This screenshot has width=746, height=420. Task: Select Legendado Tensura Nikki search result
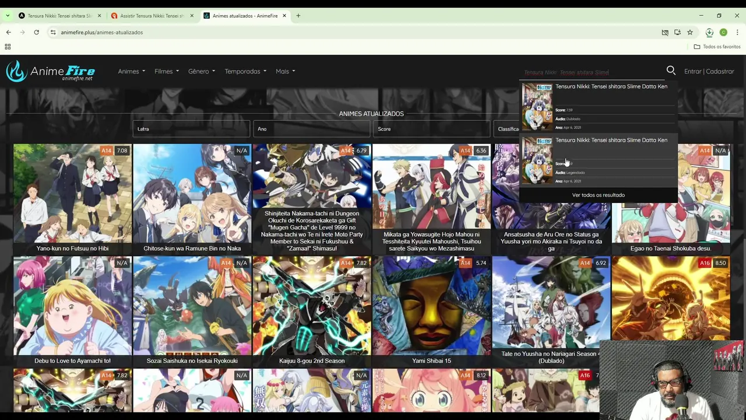tap(598, 160)
